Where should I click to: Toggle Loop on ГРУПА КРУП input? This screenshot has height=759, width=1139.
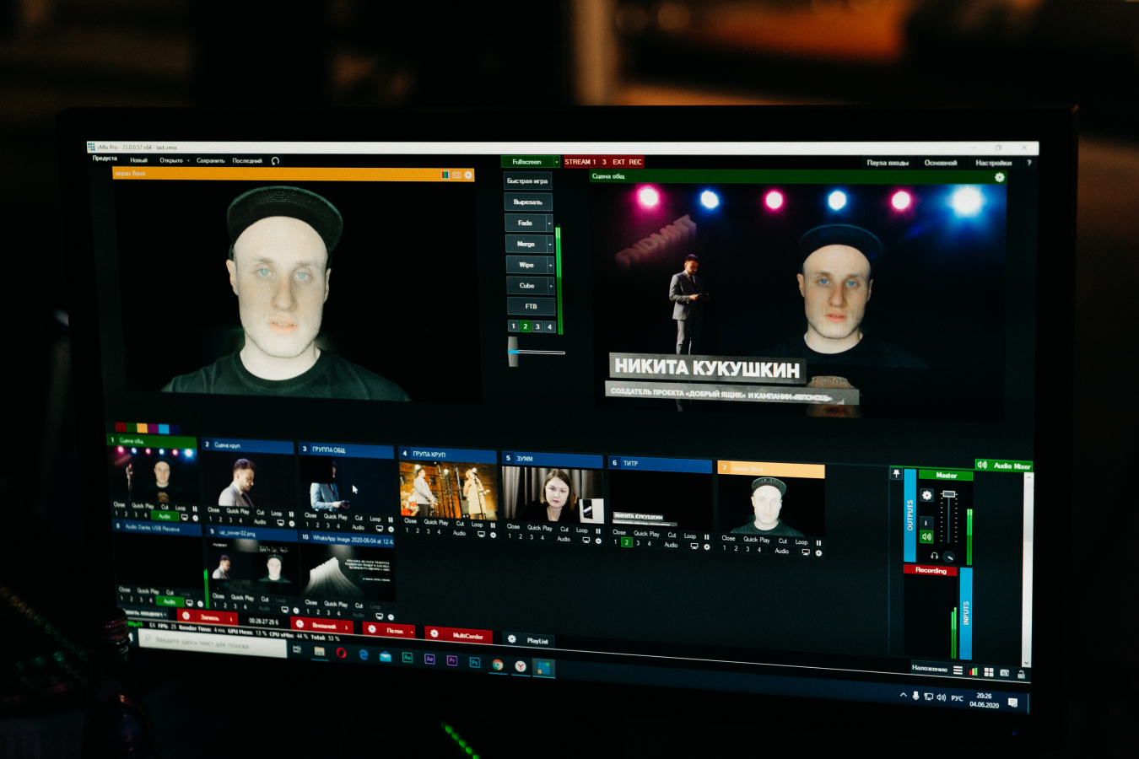coord(477,524)
